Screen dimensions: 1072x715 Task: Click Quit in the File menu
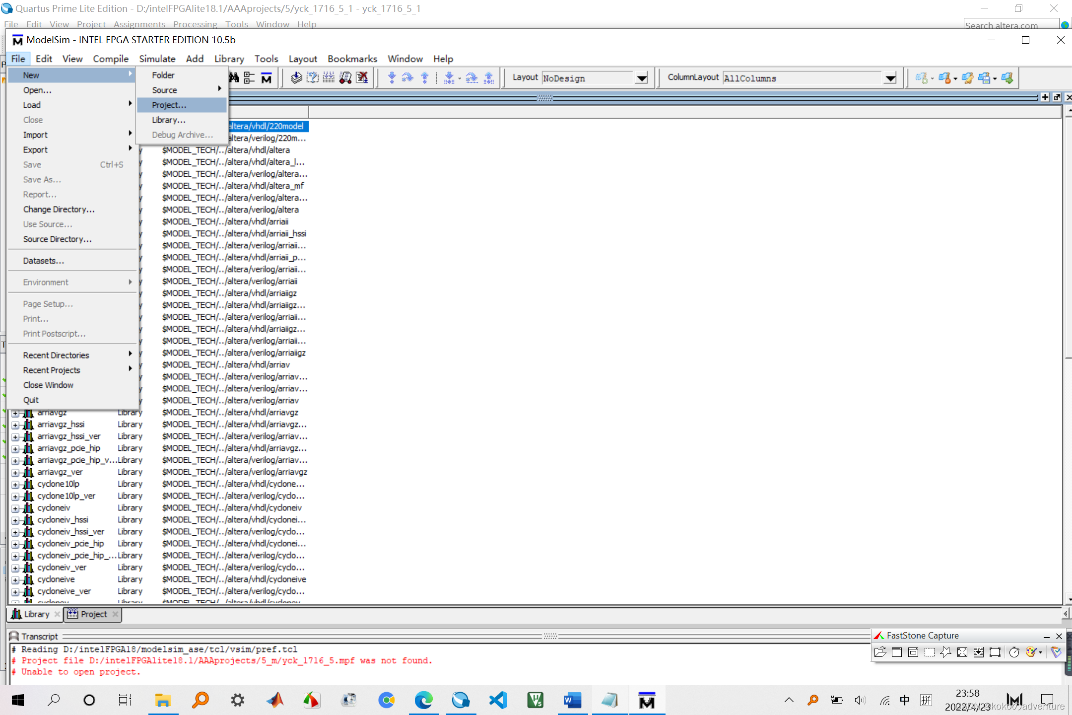pyautogui.click(x=72, y=400)
